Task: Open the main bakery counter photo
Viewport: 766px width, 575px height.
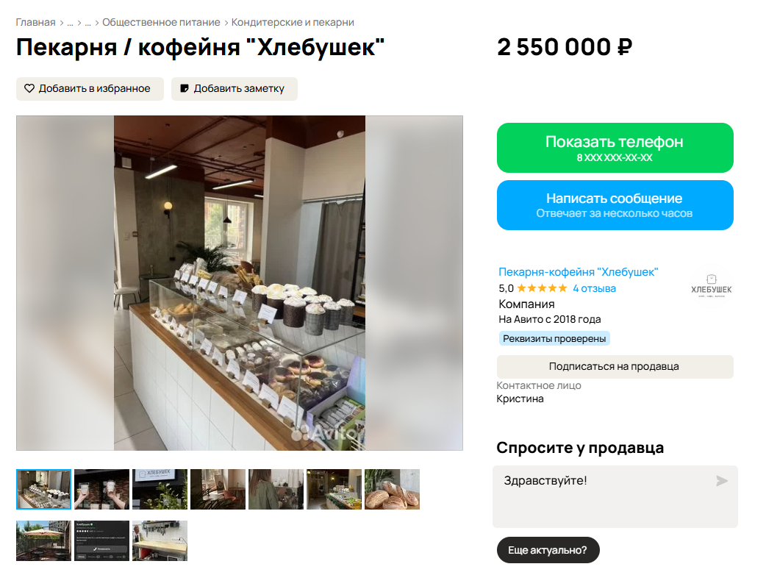Action: [x=240, y=283]
